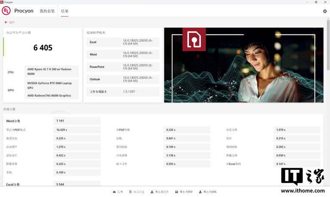Switch to the 我的套装 tab
This screenshot has height=197, width=330.
tap(47, 11)
